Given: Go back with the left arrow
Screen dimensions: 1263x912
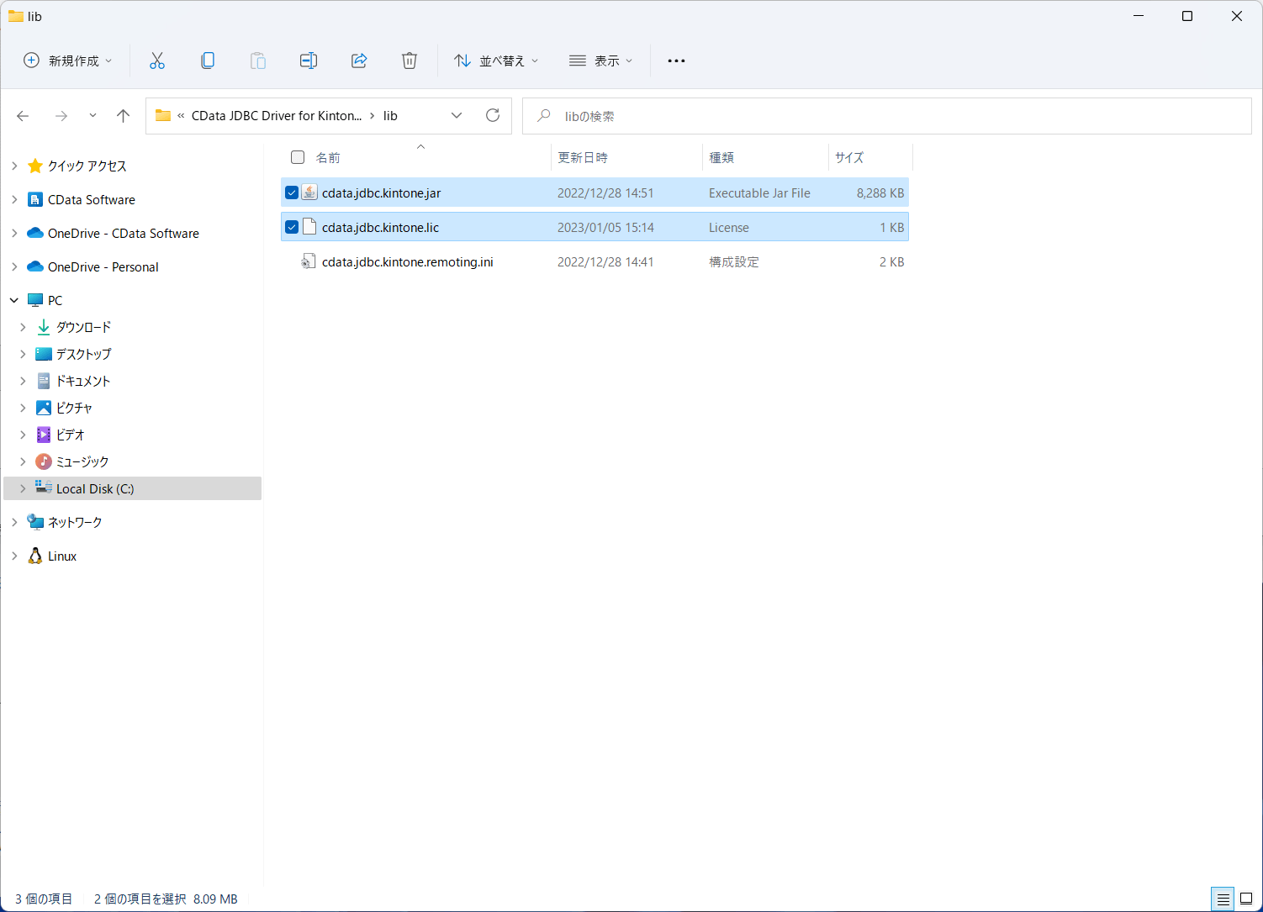Looking at the screenshot, I should tap(23, 116).
